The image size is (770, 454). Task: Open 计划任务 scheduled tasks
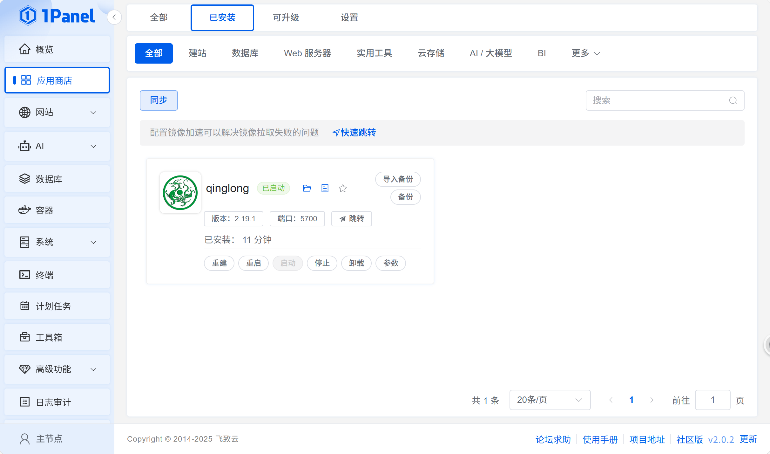point(57,306)
